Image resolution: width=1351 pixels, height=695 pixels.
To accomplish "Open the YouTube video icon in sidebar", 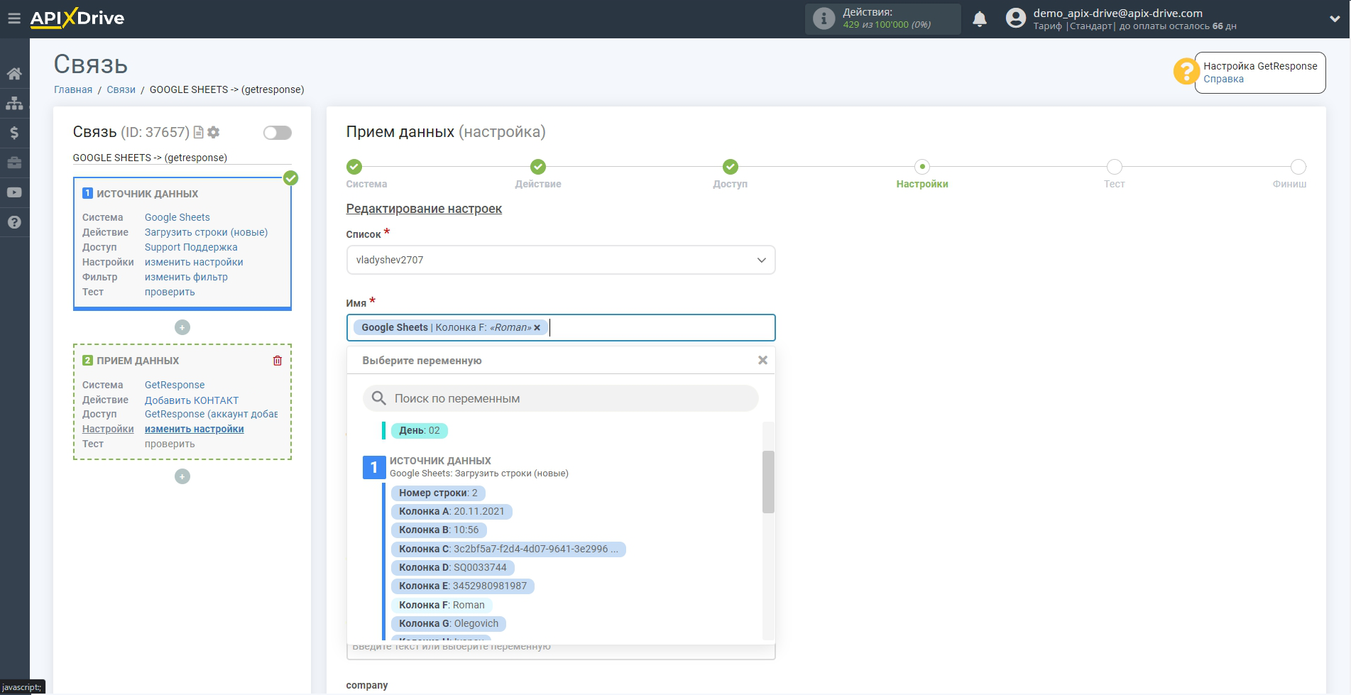I will (14, 192).
